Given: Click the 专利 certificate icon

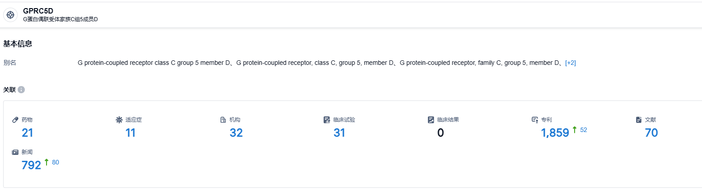Looking at the screenshot, I should [x=535, y=120].
